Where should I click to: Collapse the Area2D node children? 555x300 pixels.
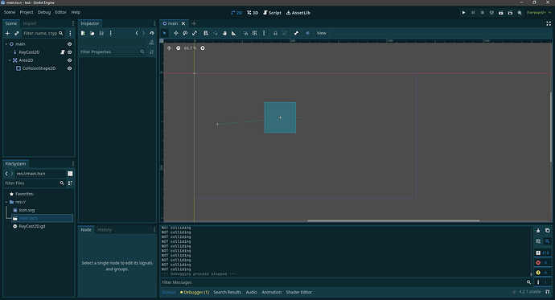click(10, 60)
